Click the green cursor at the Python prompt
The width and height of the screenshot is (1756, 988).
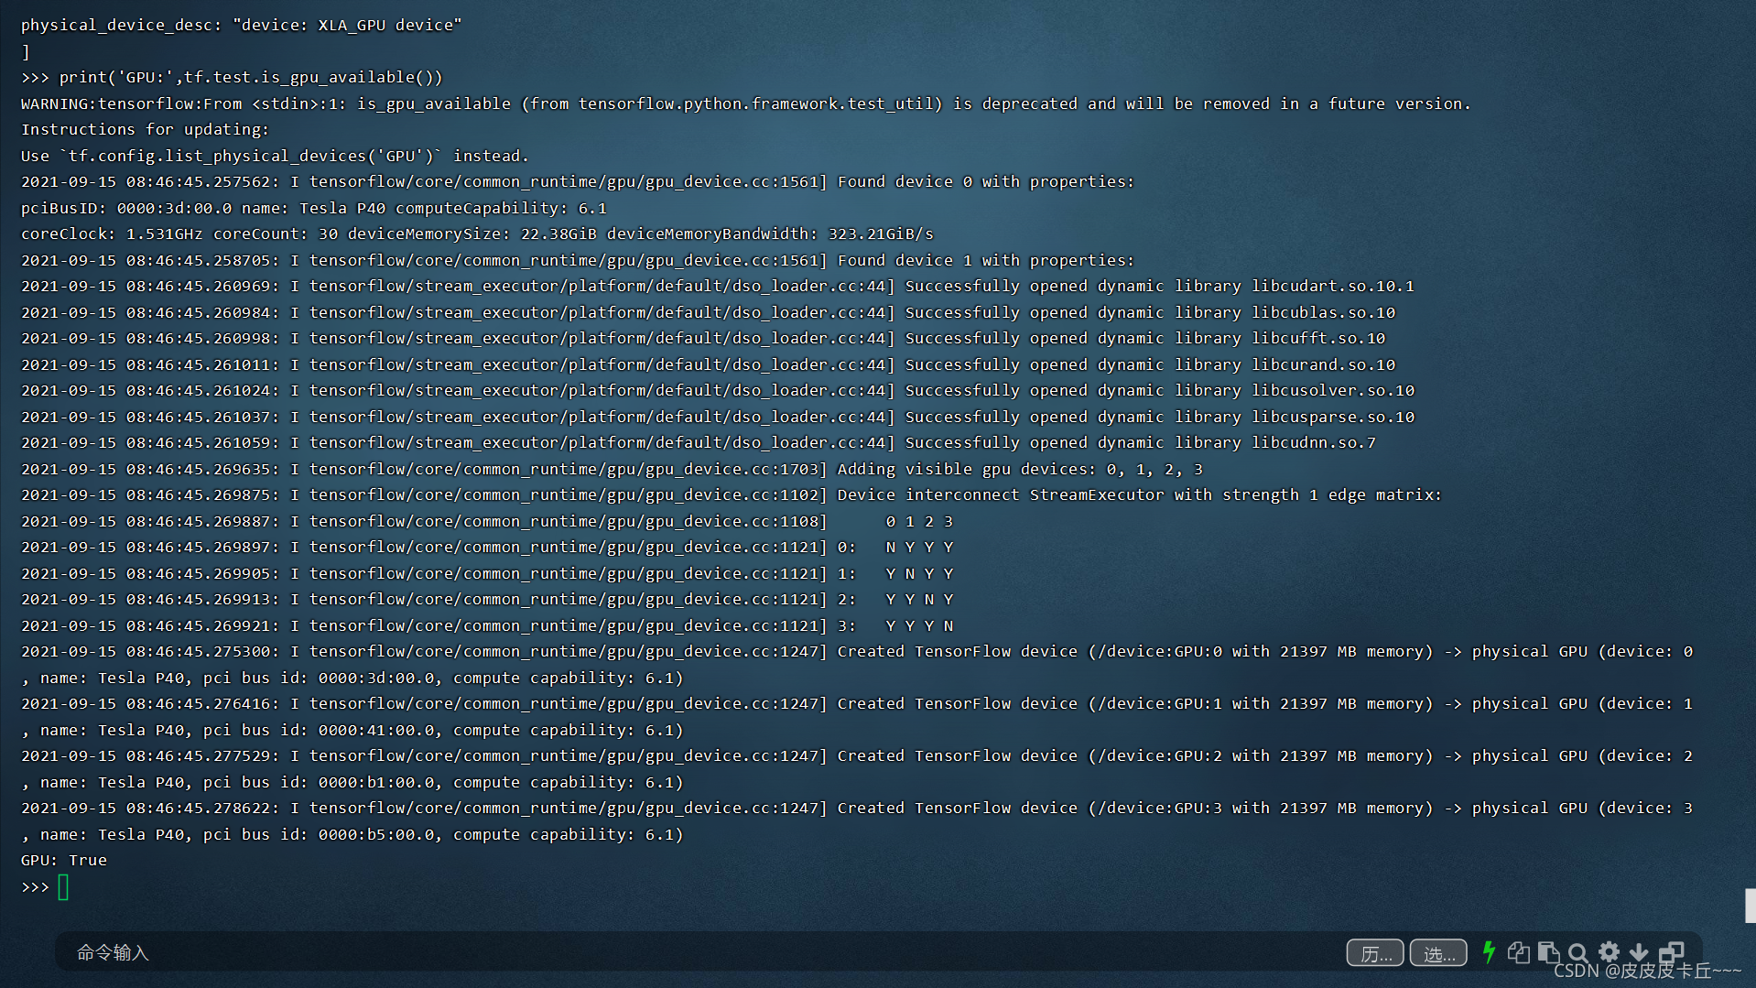tap(63, 887)
